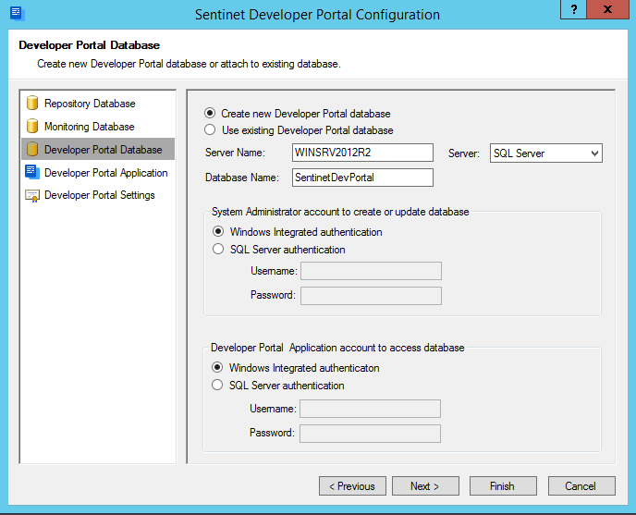This screenshot has height=515, width=636.
Task: Open the Developer Portal Database step
Action: (x=98, y=150)
